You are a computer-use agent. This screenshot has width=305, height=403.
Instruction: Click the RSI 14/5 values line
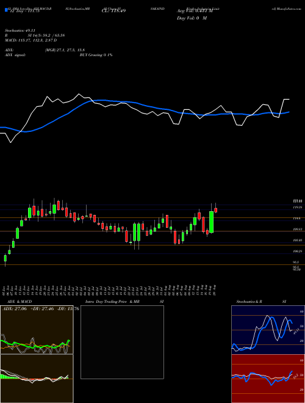pos(34,35)
